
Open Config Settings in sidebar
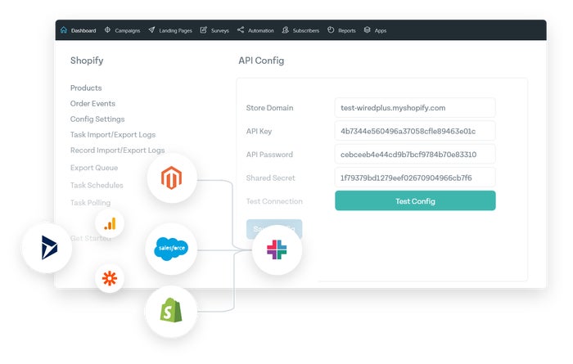coord(97,119)
